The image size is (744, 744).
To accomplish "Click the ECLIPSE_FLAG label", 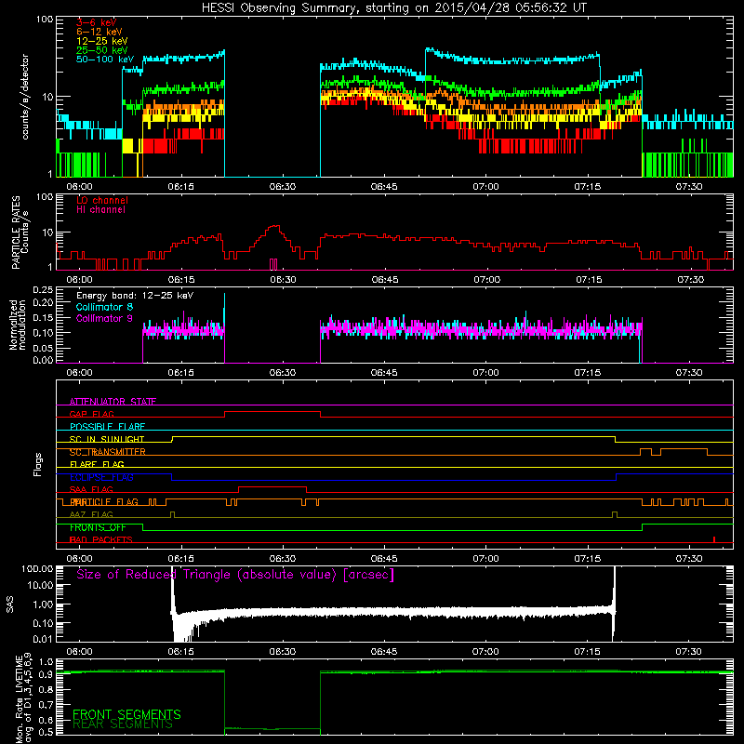I will (x=101, y=477).
